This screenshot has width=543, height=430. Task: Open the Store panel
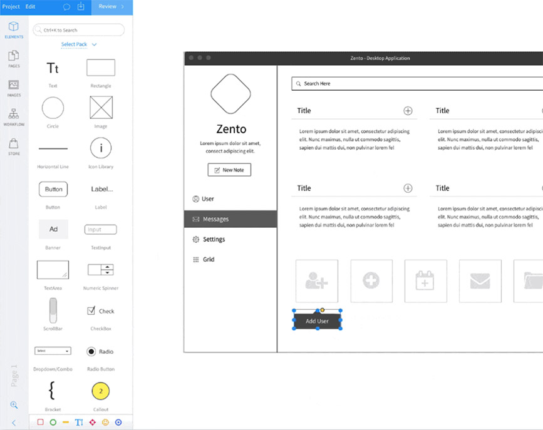click(x=14, y=144)
